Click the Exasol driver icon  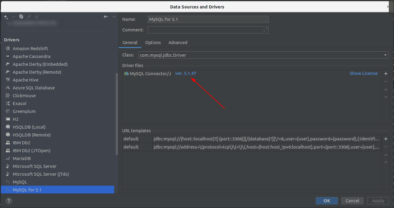coord(8,103)
